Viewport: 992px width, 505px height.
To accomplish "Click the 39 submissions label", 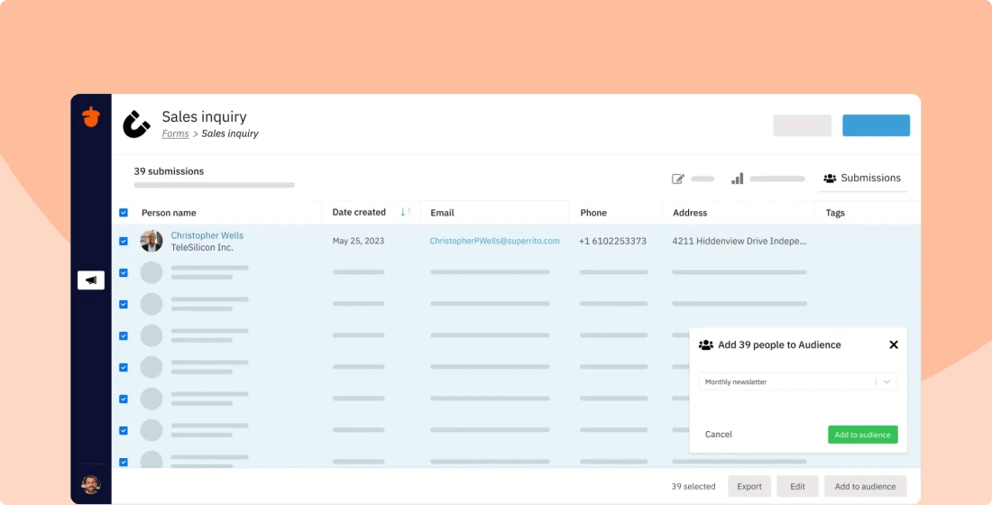I will tap(169, 171).
